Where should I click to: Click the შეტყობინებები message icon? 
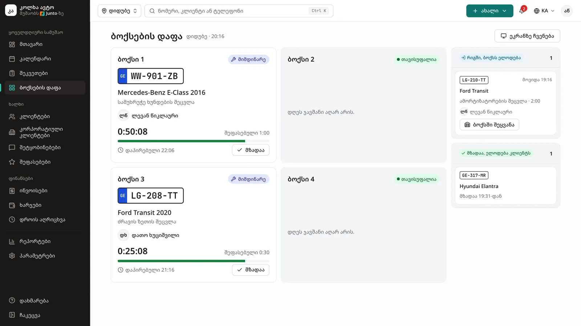(12, 147)
